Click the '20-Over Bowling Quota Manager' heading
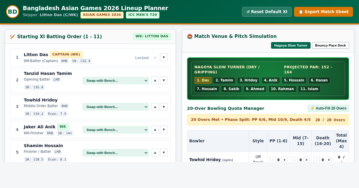The height and width of the screenshot is (188, 359). 226,108
